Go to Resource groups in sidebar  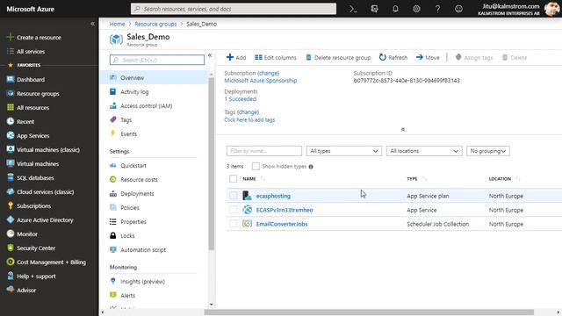(x=38, y=94)
